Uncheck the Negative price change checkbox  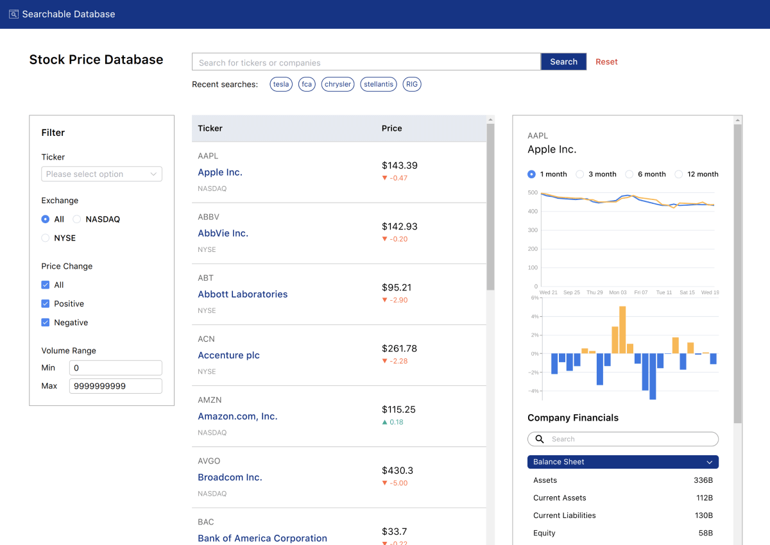[46, 323]
